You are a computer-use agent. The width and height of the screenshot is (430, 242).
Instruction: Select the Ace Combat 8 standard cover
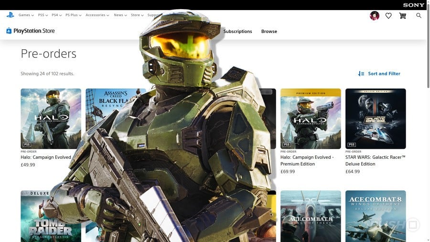[x=311, y=216]
